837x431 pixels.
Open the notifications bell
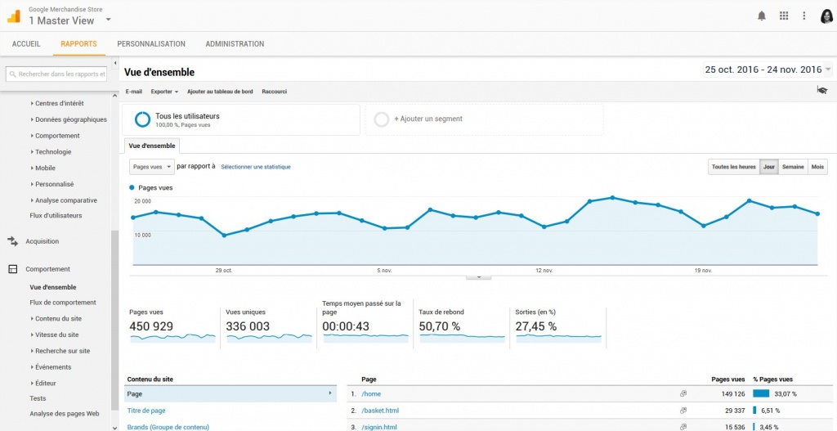click(x=762, y=16)
